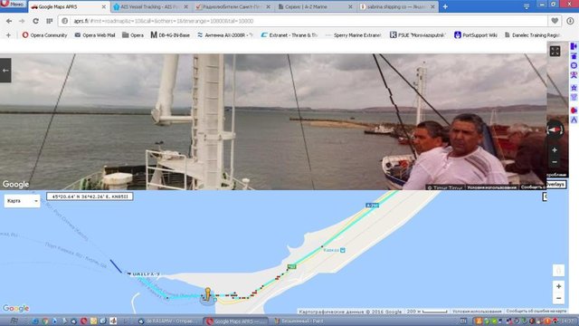Click the back arrow on the panorama
This screenshot has height=326, width=579.
5,71
